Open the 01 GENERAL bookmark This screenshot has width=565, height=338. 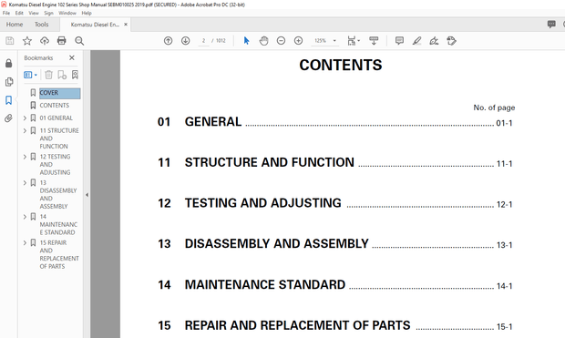point(56,118)
